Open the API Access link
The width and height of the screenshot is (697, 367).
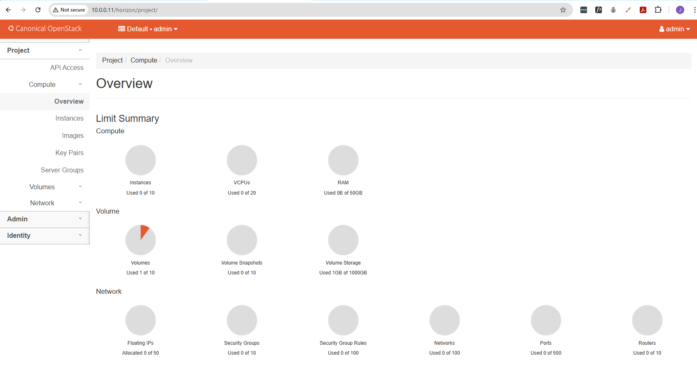click(67, 67)
